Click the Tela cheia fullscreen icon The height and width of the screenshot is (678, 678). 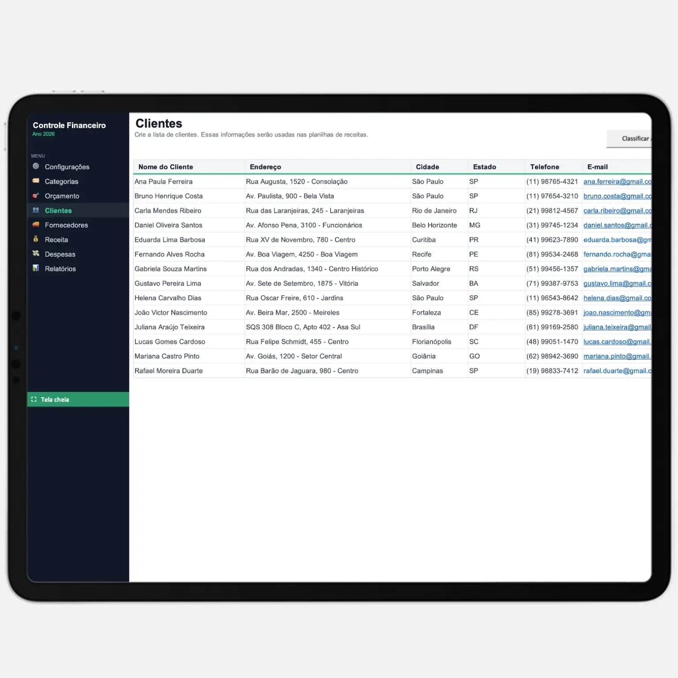(x=34, y=399)
